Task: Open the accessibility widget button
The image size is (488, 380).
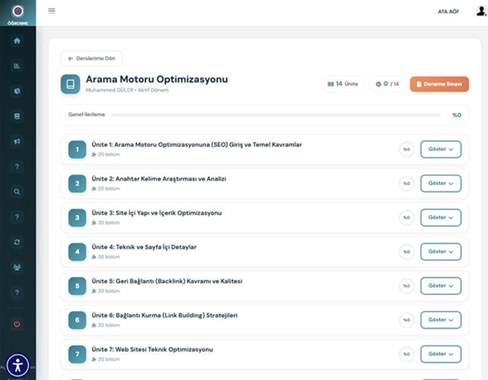Action: tap(18, 365)
